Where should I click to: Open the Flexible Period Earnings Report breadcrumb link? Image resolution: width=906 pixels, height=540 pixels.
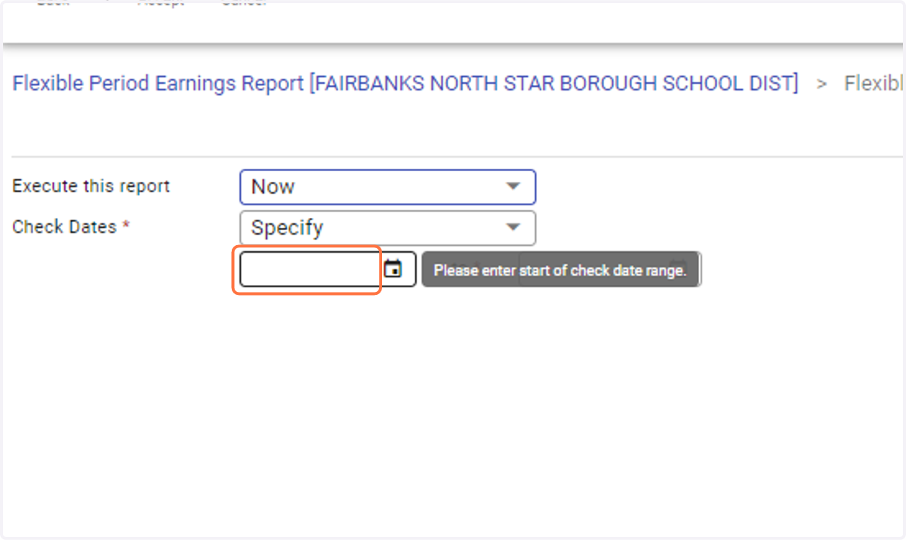405,83
